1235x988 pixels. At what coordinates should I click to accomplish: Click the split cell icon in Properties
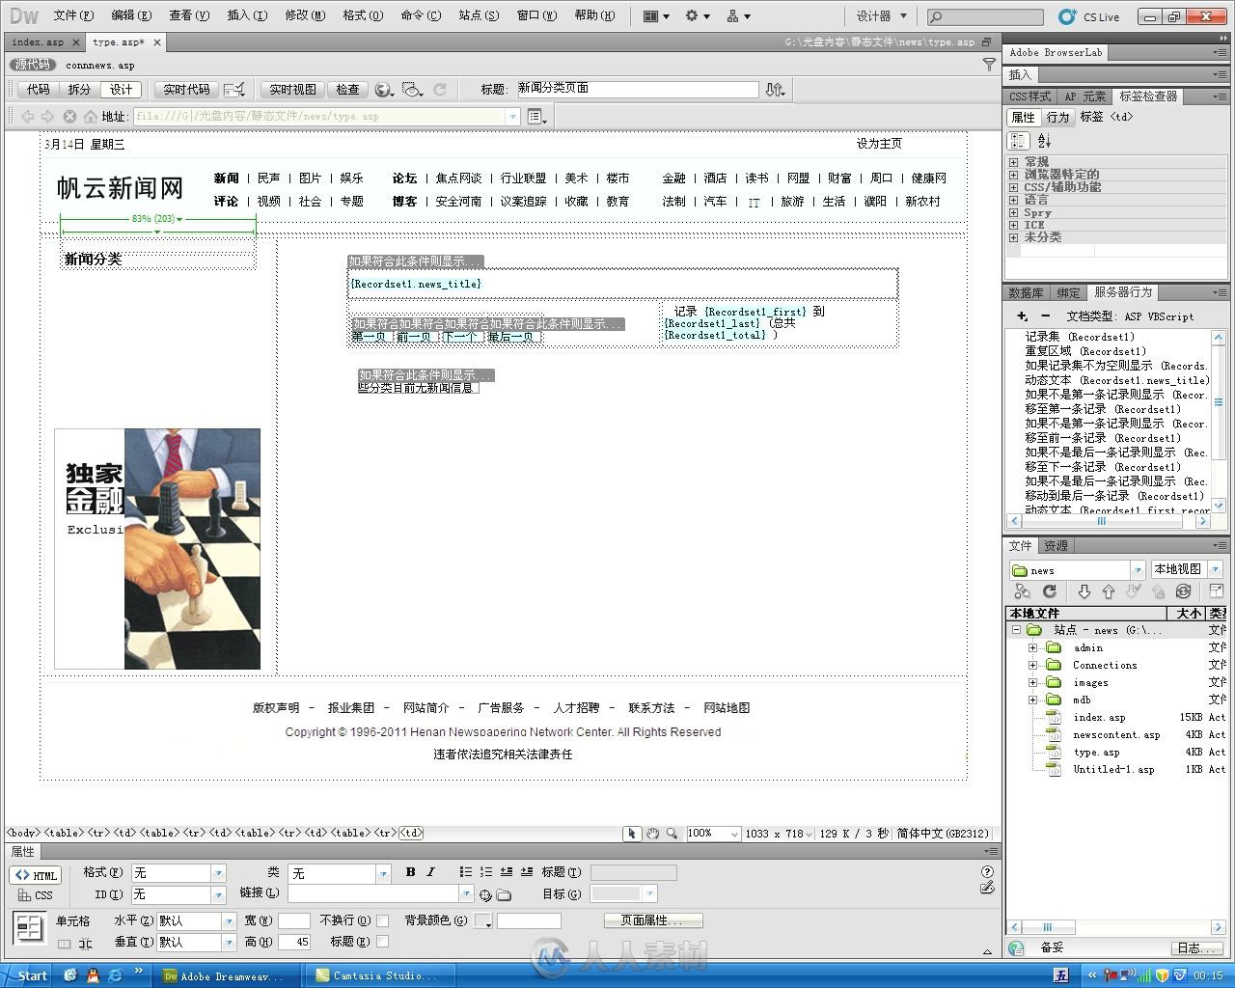[85, 945]
